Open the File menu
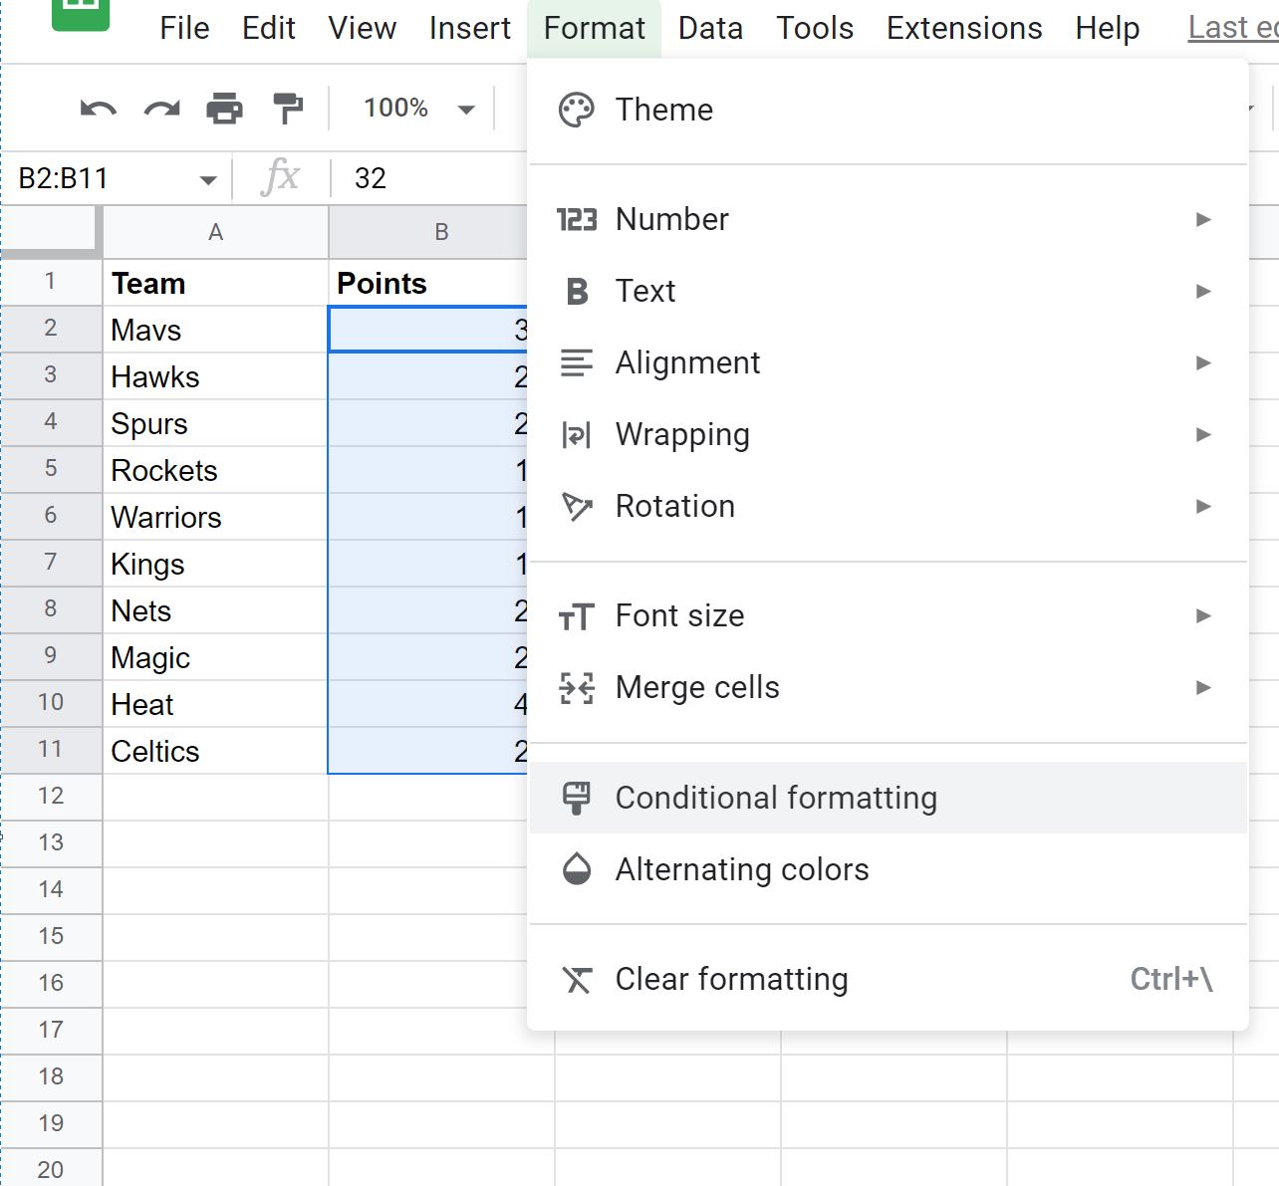Viewport: 1279px width, 1186px height. [184, 28]
